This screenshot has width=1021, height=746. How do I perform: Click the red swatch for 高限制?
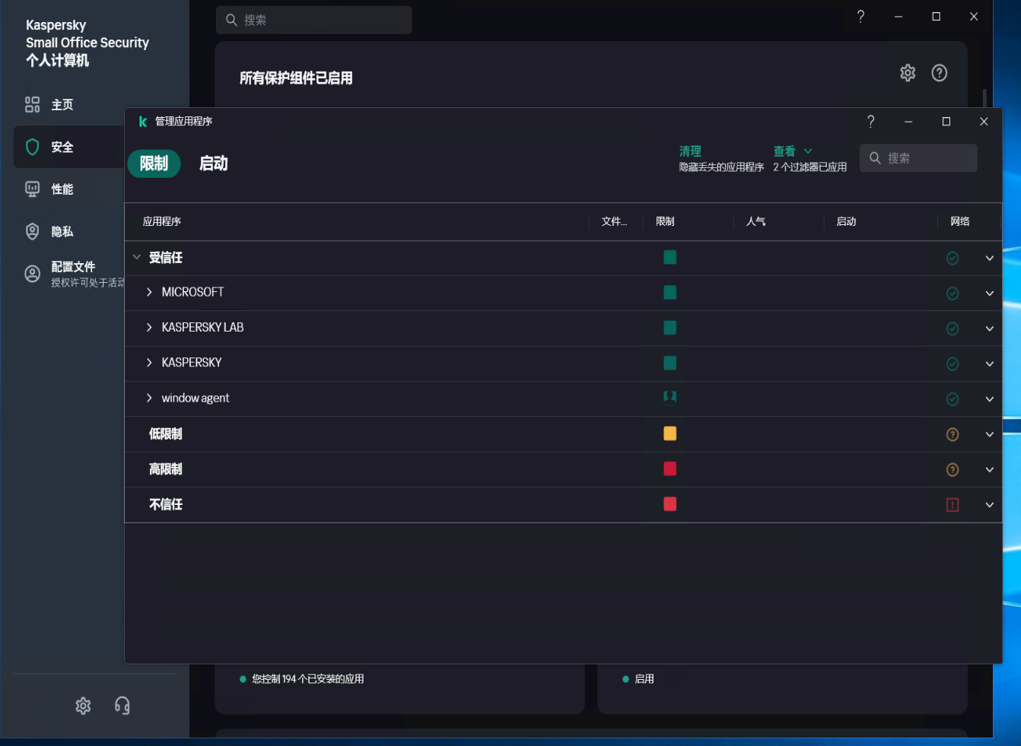click(x=670, y=468)
